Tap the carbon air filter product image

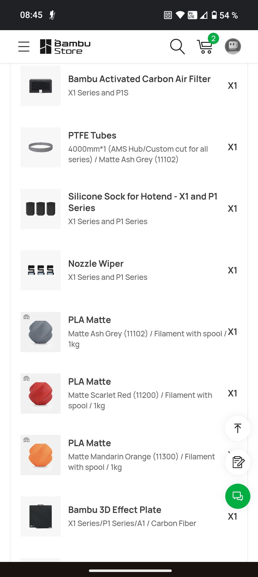click(x=41, y=86)
